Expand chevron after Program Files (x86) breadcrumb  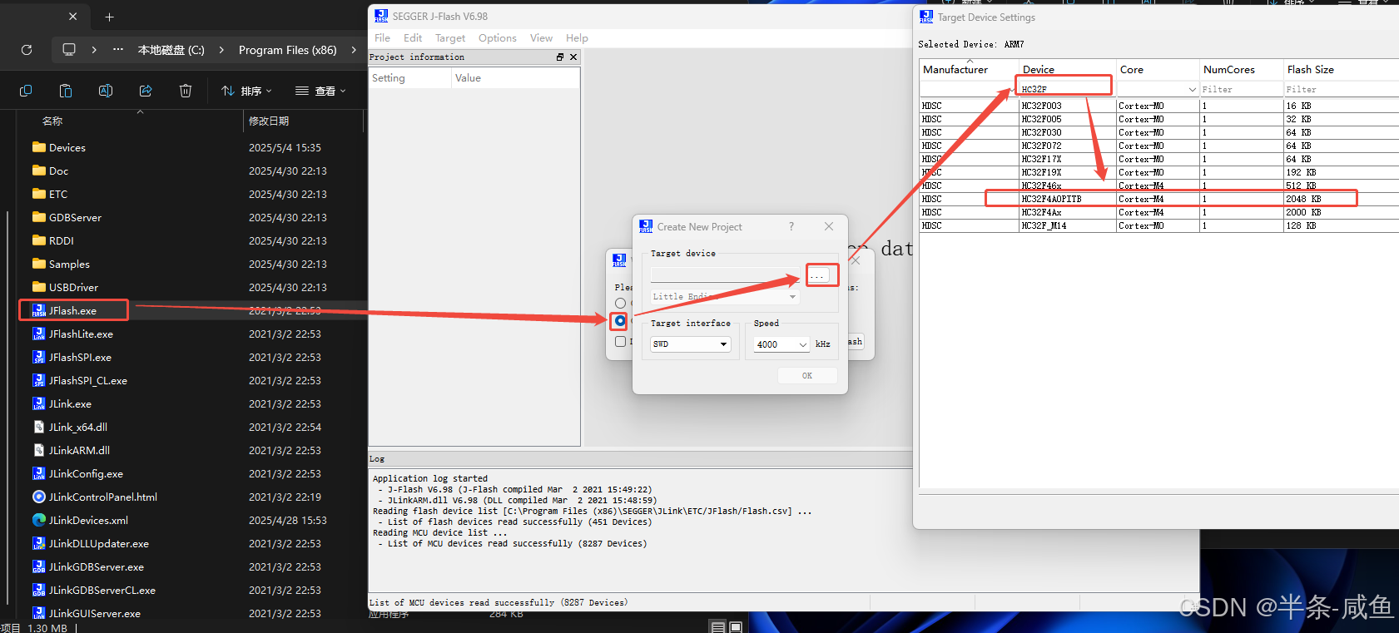coord(355,50)
